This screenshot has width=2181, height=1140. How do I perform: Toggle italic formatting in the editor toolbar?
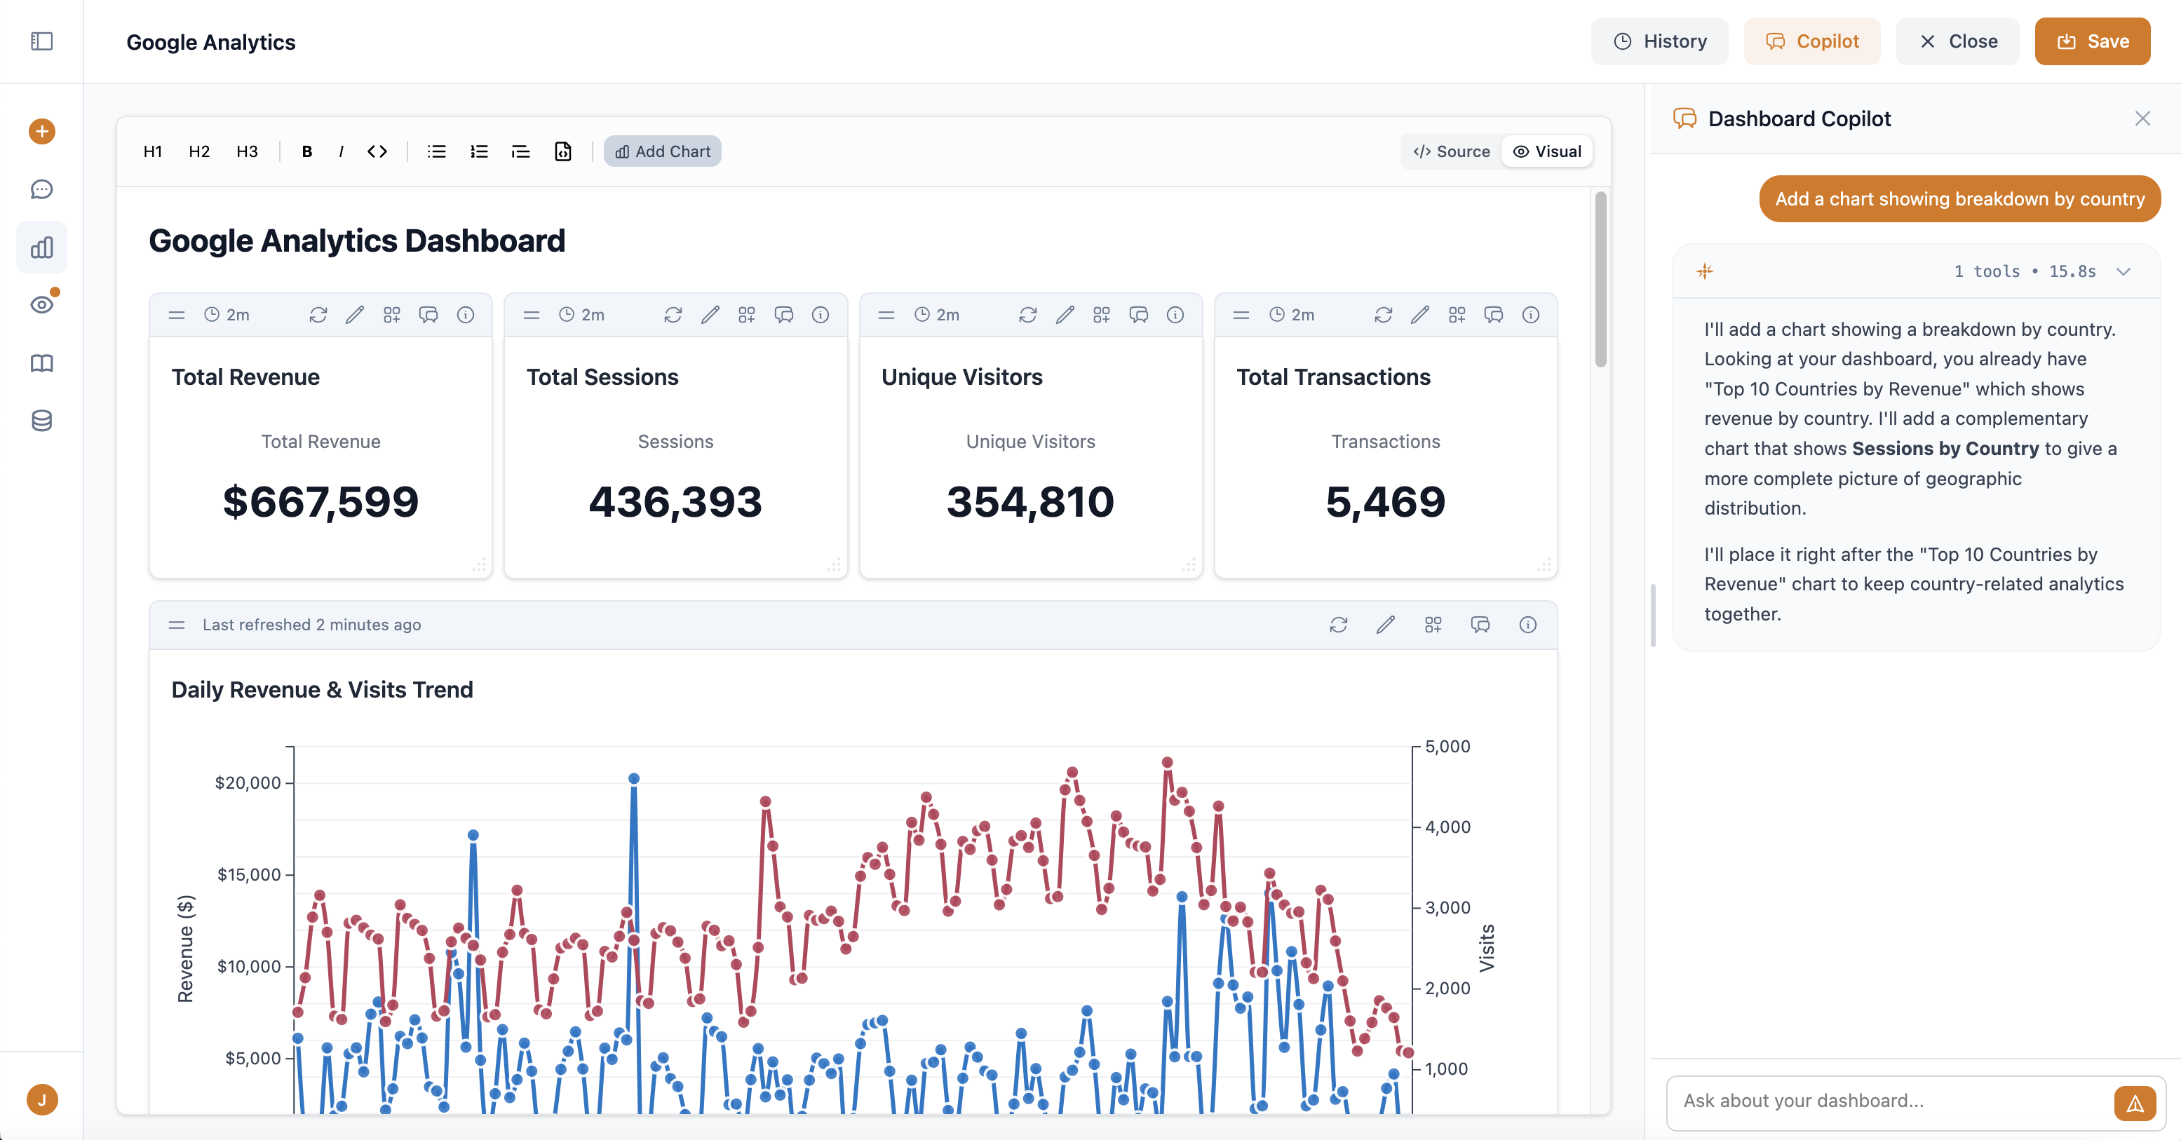pyautogui.click(x=342, y=151)
